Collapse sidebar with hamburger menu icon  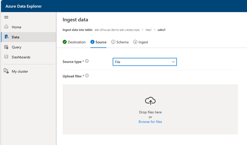[6, 17]
